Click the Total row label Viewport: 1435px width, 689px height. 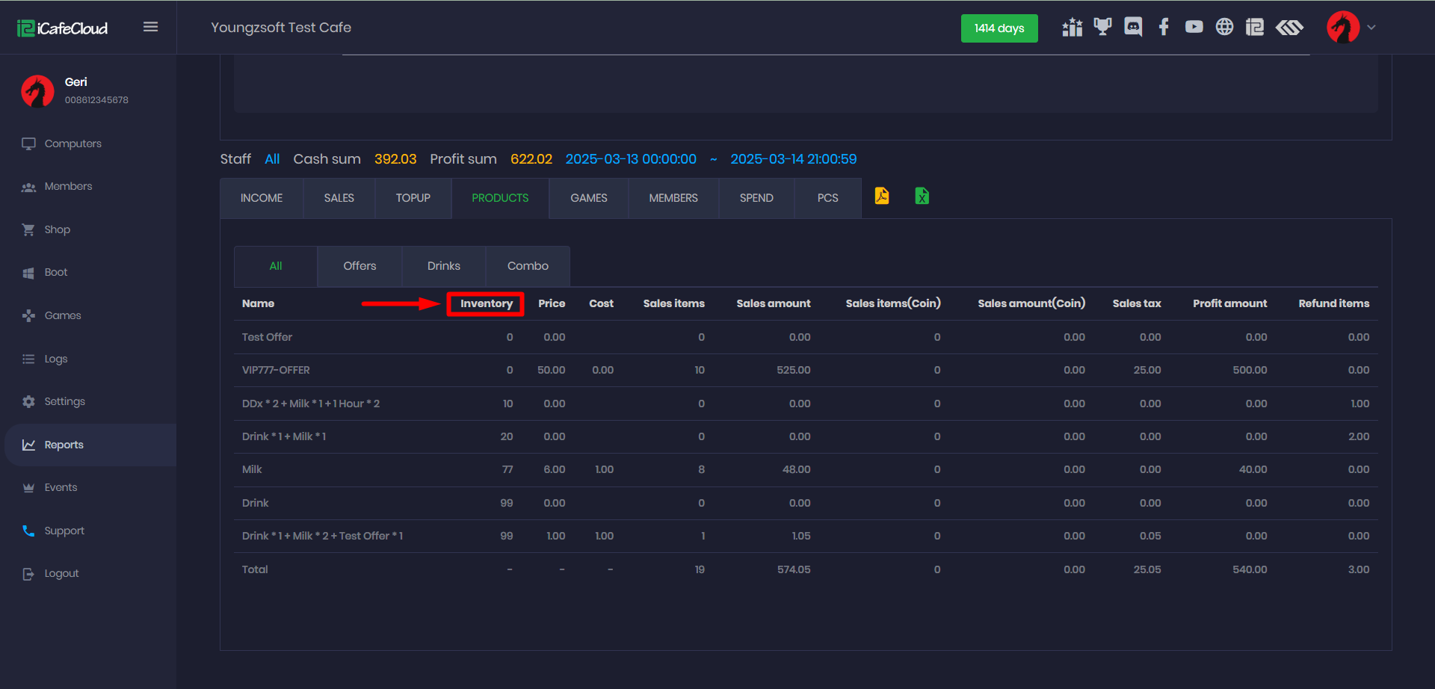coord(255,569)
